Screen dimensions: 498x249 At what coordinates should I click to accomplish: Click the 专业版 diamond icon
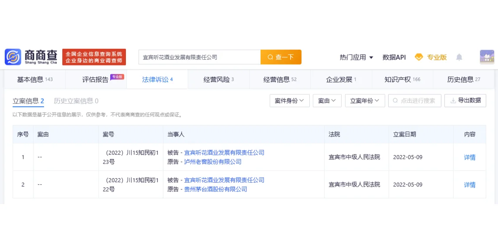(x=419, y=57)
